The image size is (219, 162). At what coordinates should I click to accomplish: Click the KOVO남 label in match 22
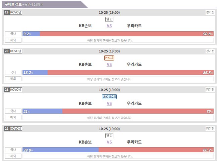[x=16, y=128]
